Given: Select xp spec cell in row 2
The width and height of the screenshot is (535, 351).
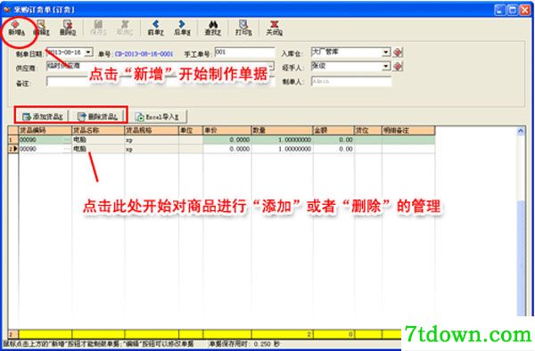Looking at the screenshot, I should point(152,149).
